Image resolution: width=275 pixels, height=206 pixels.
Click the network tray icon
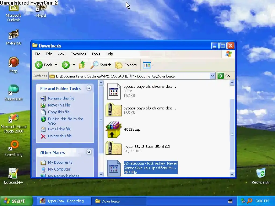(x=243, y=201)
